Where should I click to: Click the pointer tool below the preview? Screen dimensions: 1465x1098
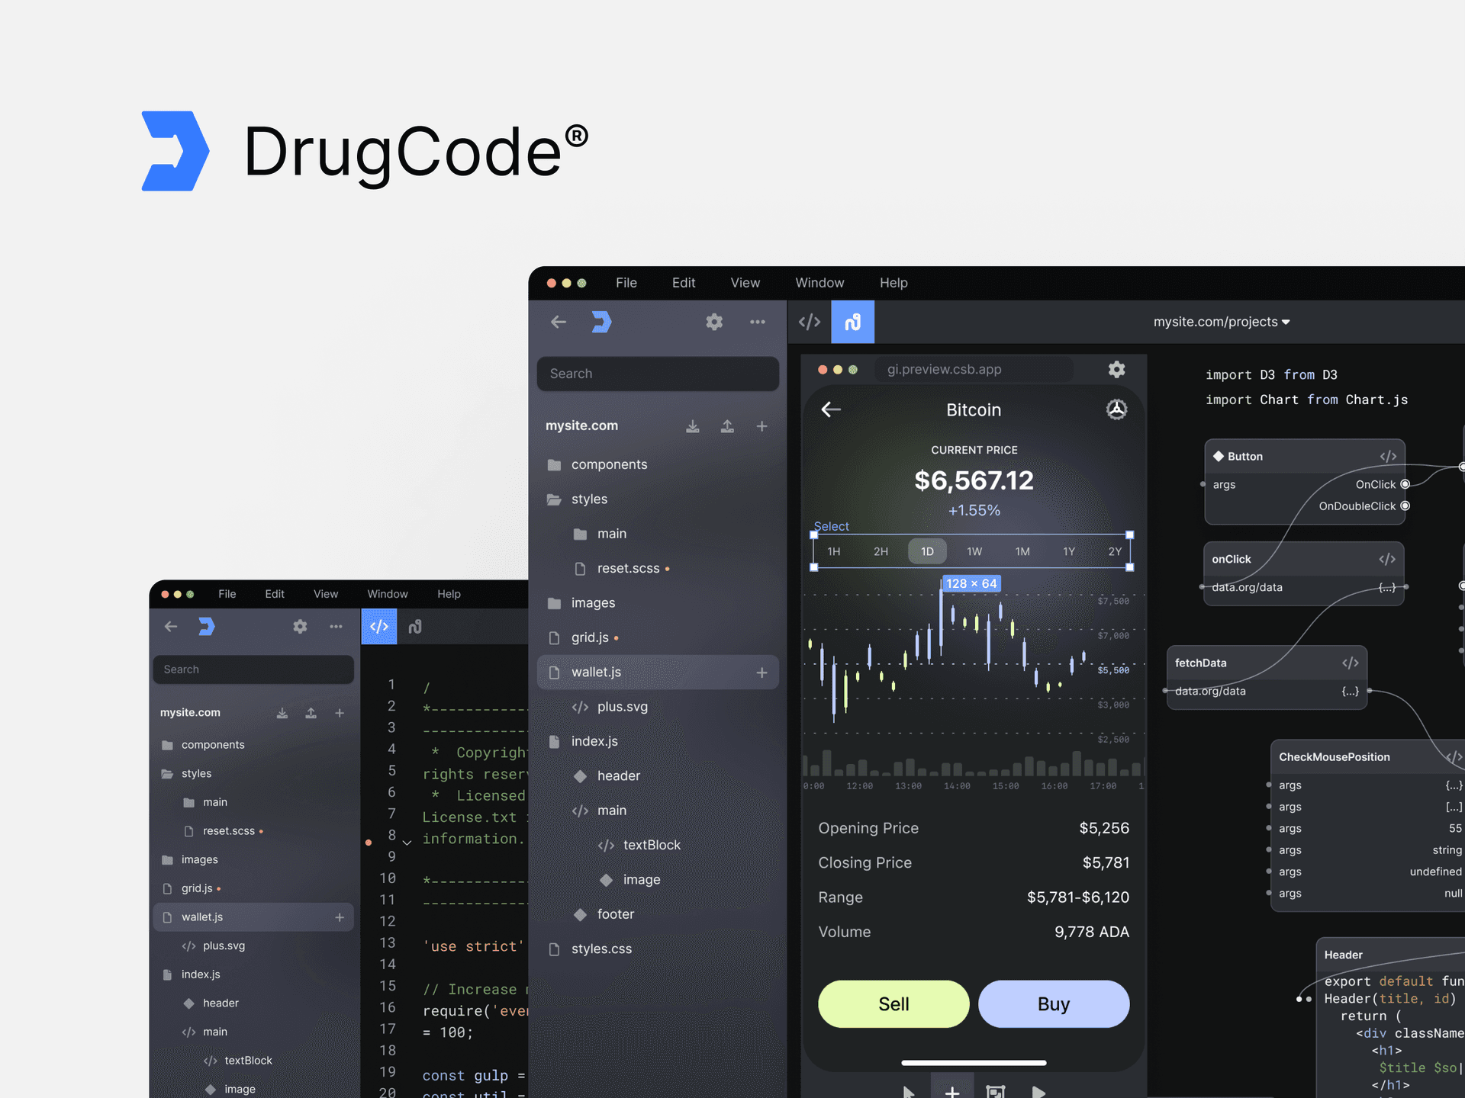click(909, 1092)
